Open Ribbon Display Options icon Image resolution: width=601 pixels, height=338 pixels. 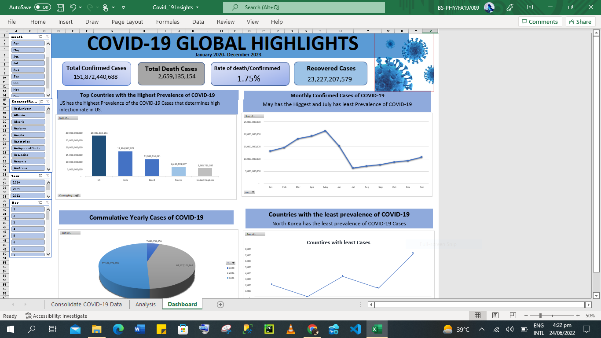pos(530,7)
